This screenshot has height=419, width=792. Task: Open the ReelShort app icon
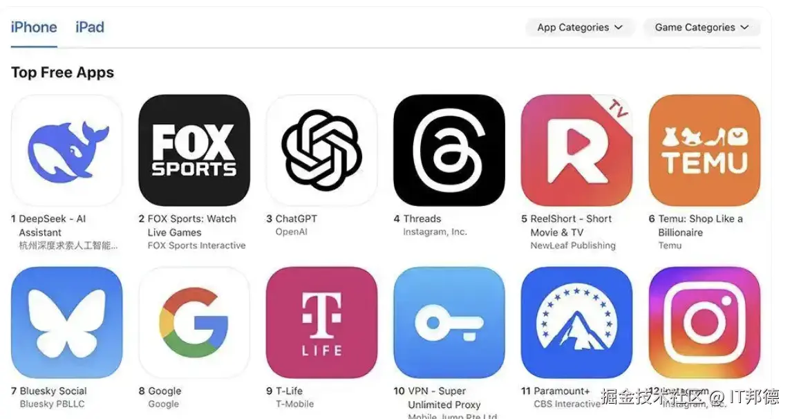click(577, 150)
